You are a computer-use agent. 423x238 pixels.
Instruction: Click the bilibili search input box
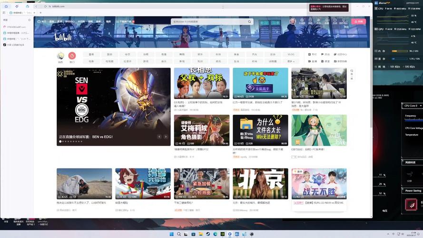pyautogui.click(x=209, y=21)
